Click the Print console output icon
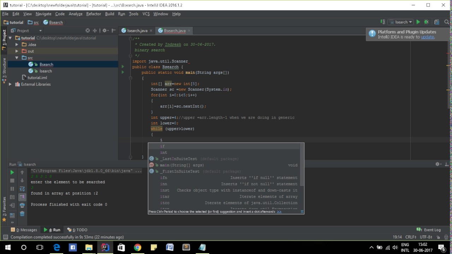 [x=22, y=205]
